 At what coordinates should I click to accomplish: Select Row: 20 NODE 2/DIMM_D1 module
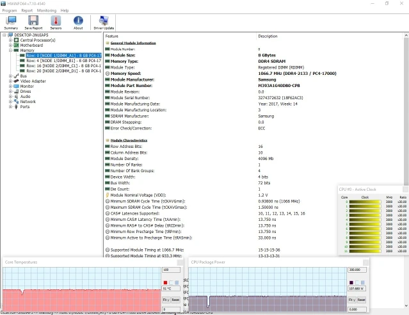[x=63, y=71]
